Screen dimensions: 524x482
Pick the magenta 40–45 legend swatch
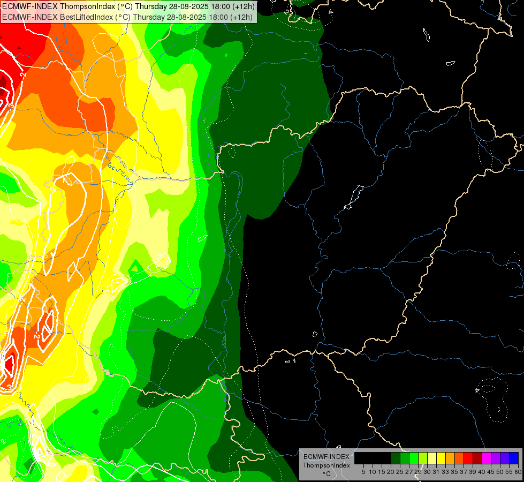tap(487, 458)
